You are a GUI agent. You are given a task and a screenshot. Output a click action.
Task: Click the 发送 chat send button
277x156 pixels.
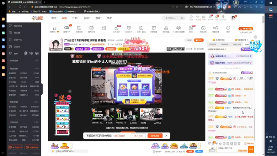(x=251, y=149)
